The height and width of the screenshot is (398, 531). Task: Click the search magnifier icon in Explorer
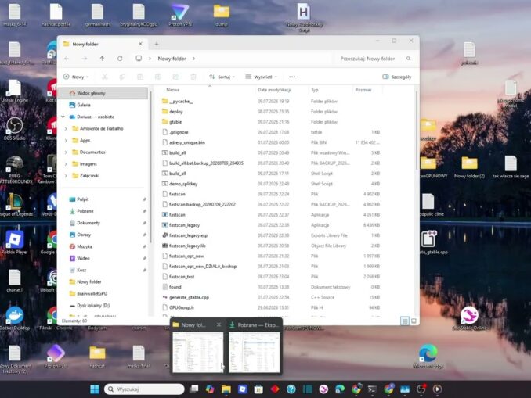[x=408, y=59]
